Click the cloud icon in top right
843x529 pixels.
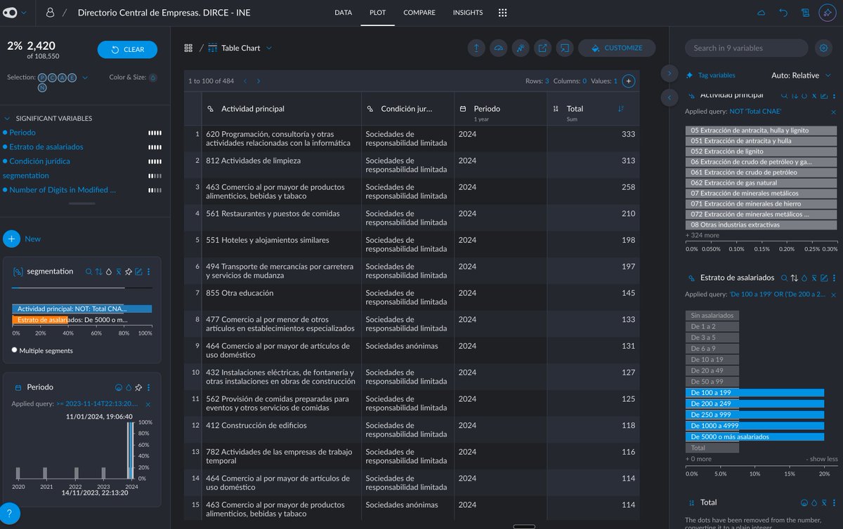(x=762, y=13)
